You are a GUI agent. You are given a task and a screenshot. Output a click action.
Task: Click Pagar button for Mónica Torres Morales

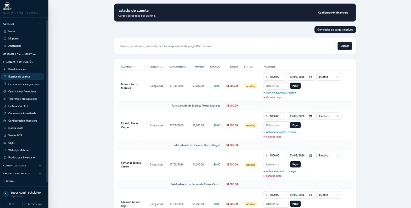[295, 86]
